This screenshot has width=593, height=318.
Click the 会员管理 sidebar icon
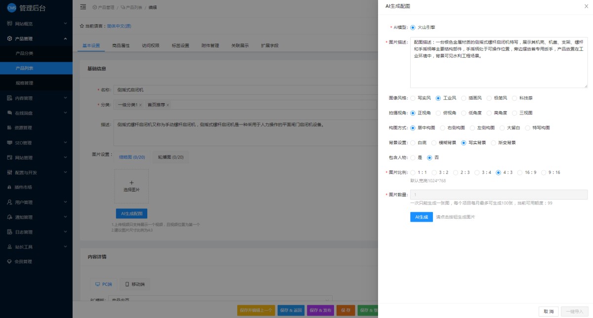click(x=9, y=262)
